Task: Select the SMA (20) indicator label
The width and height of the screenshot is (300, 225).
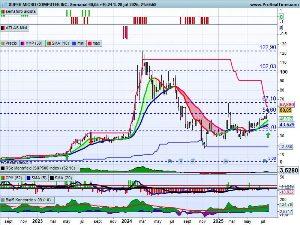Action: (x=63, y=178)
